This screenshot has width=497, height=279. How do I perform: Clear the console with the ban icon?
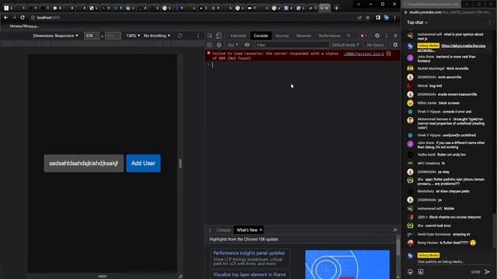[219, 45]
